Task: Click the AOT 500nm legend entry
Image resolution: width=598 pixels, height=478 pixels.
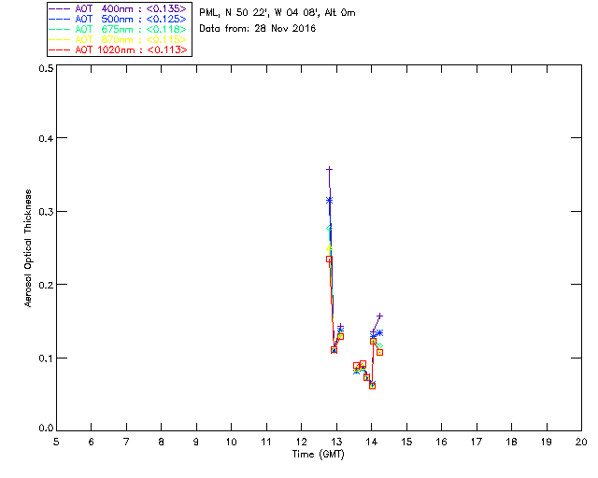Action: (x=119, y=19)
